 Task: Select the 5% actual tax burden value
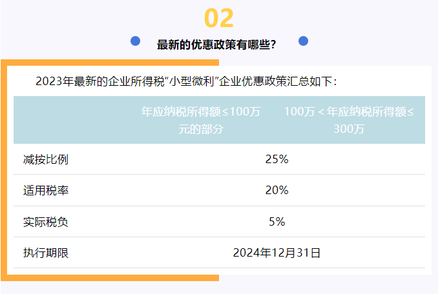[x=277, y=222]
